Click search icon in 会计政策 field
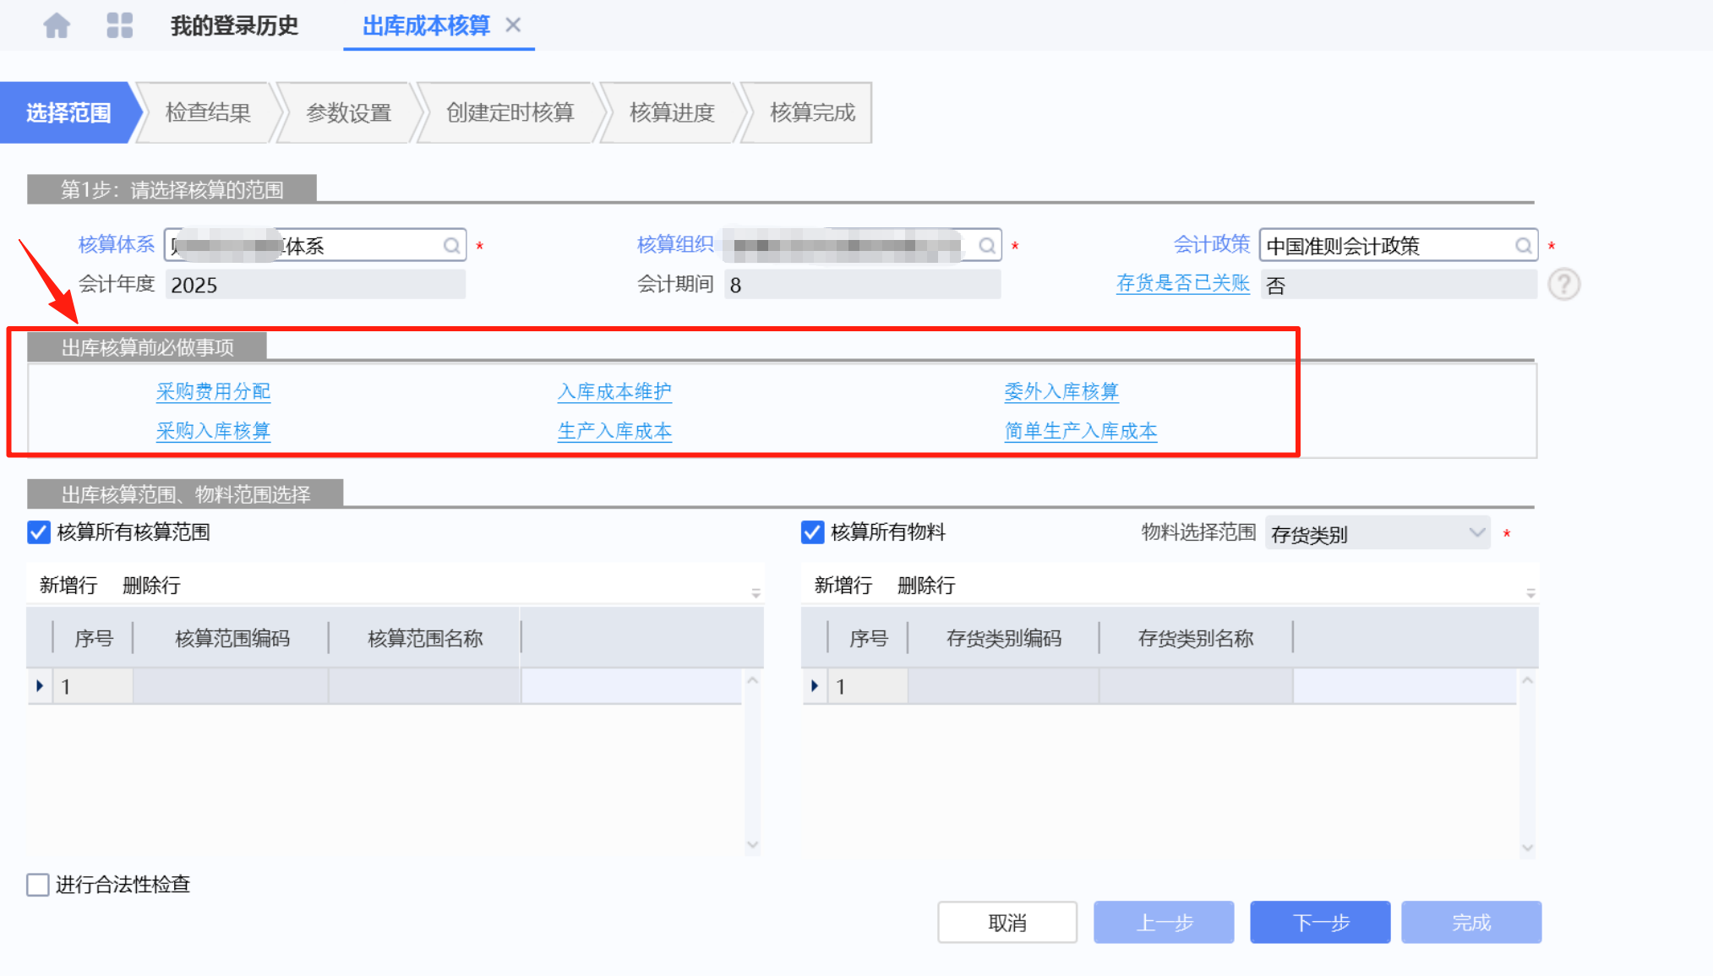1713x976 pixels. pos(1523,246)
